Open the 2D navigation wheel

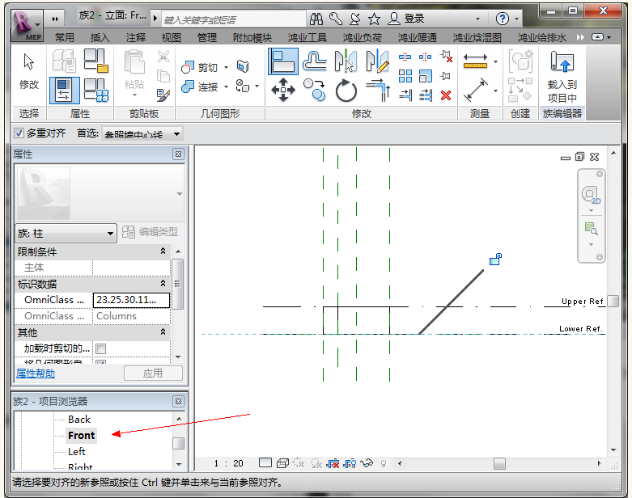click(591, 196)
